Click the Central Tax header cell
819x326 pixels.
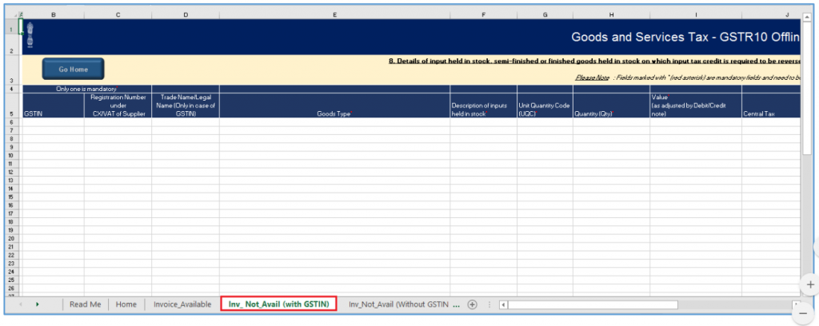click(771, 105)
